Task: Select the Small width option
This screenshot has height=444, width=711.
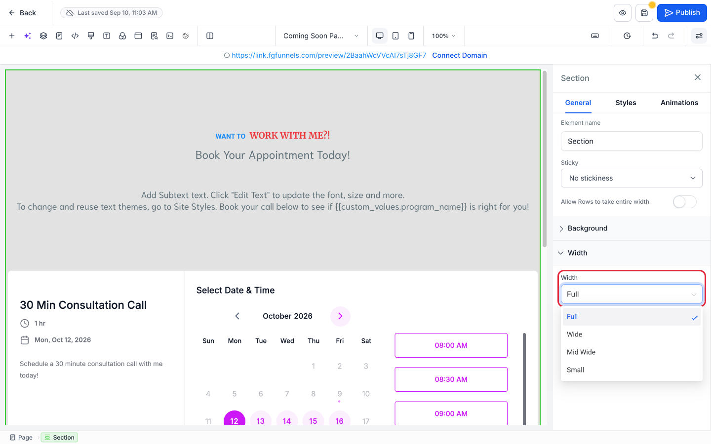Action: [632, 370]
